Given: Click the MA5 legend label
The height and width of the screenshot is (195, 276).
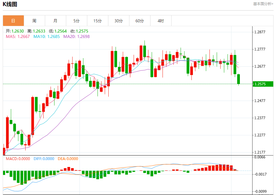Looking at the screenshot, I should coord(18,36).
